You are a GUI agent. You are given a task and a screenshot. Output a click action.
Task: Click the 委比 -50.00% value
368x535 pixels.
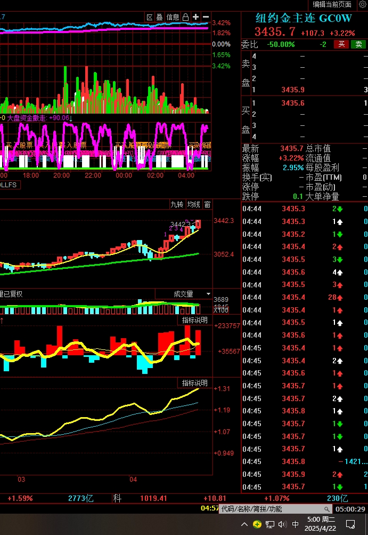click(281, 44)
